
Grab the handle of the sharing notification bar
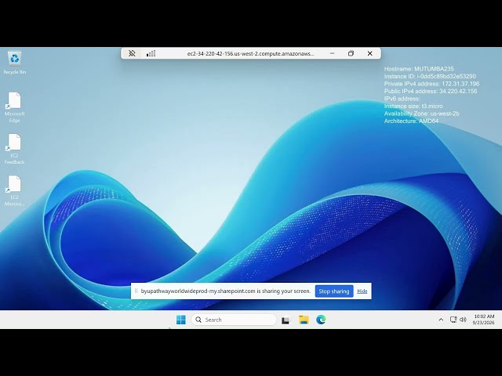coord(136,291)
